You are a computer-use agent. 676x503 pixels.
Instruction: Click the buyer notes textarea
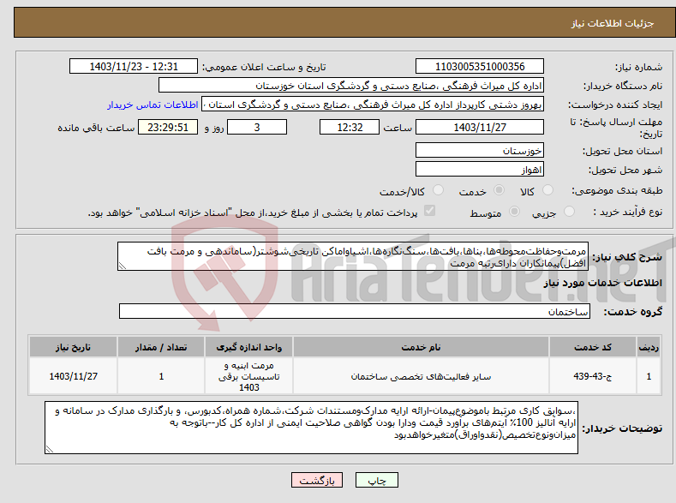tap(311, 428)
